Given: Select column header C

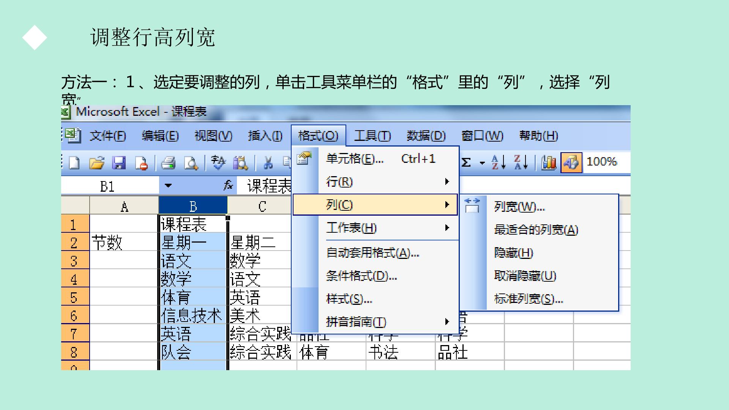Looking at the screenshot, I should click(x=262, y=206).
